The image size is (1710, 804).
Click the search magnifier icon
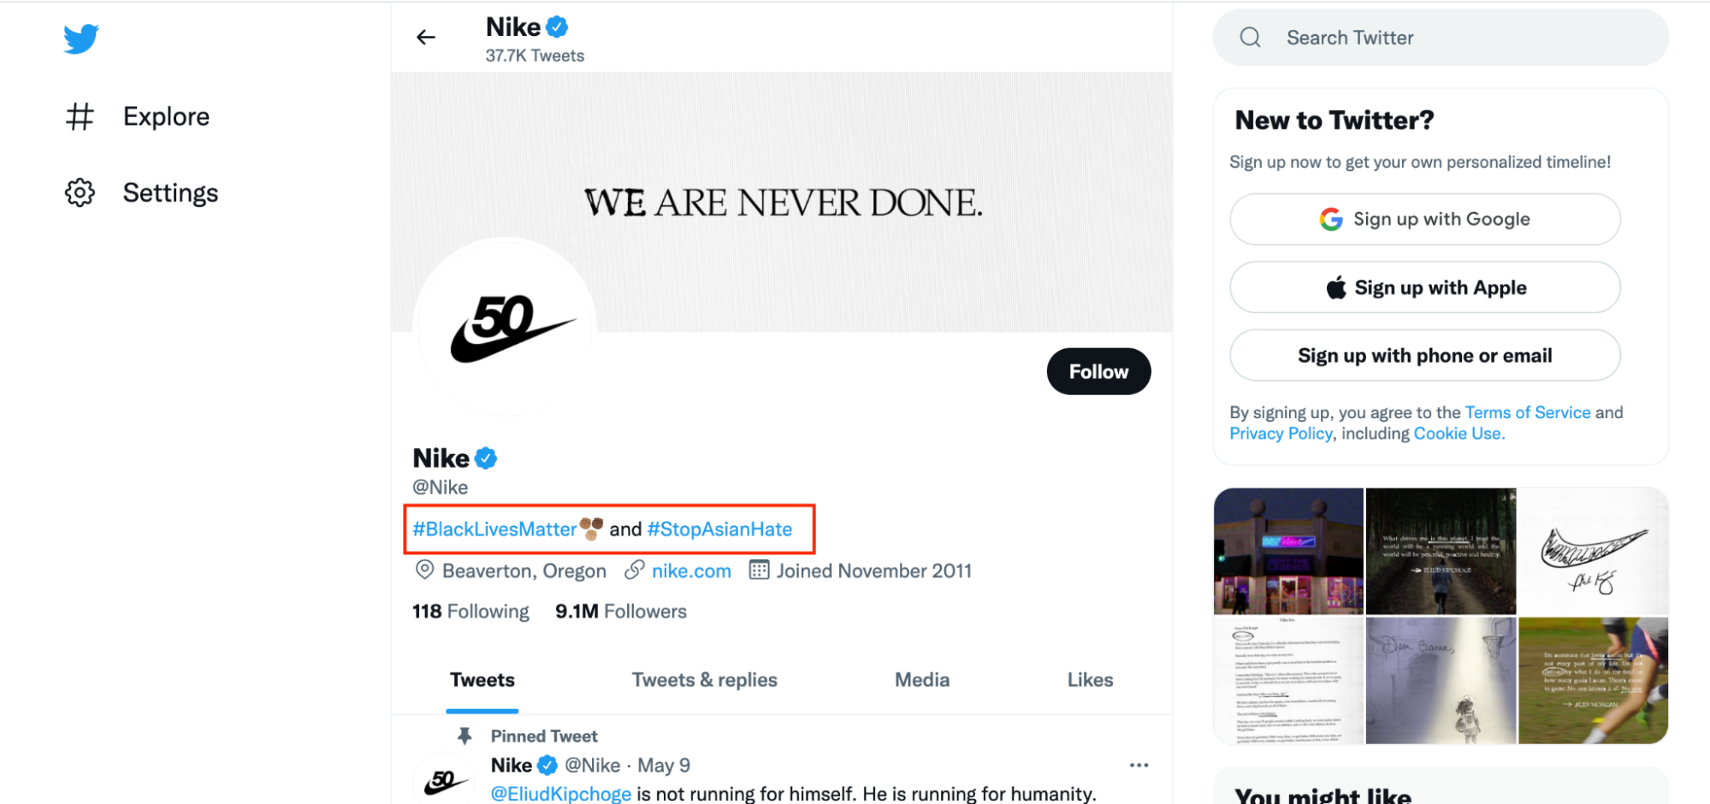[1250, 38]
